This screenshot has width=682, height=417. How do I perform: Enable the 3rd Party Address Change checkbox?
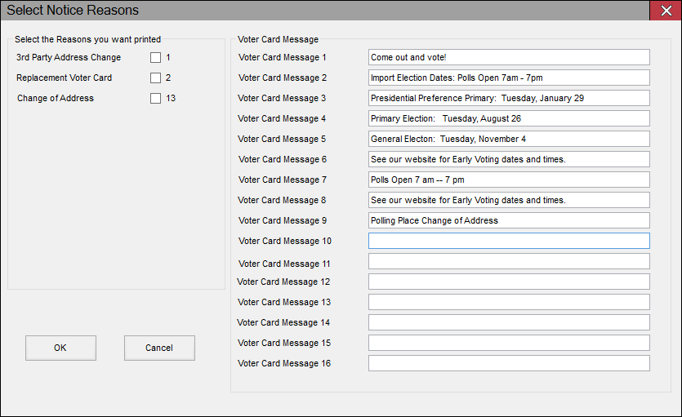tap(155, 58)
